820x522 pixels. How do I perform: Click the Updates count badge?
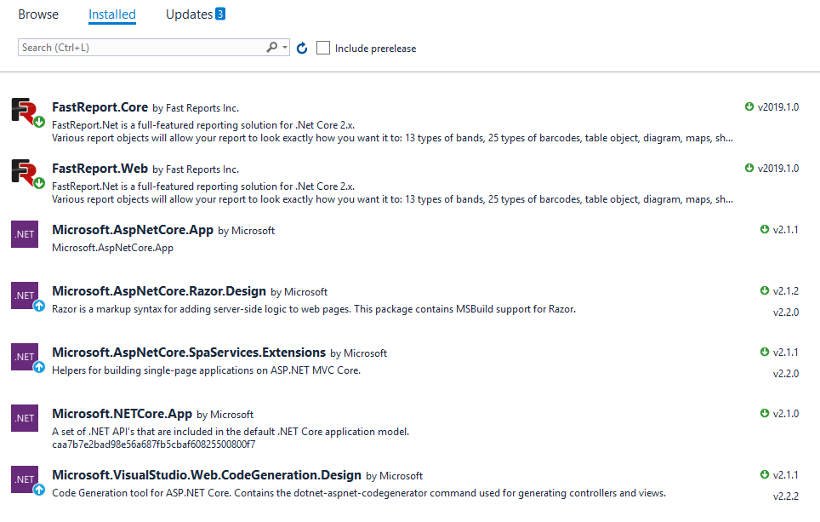(220, 14)
